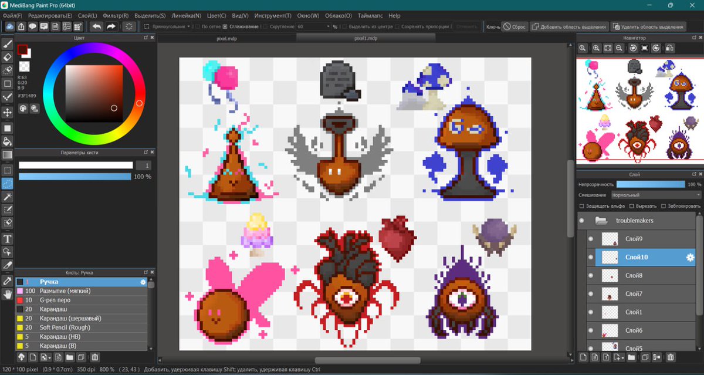Toggle the По сетке checkbox
Screen dimensions: 704x375
pos(197,26)
